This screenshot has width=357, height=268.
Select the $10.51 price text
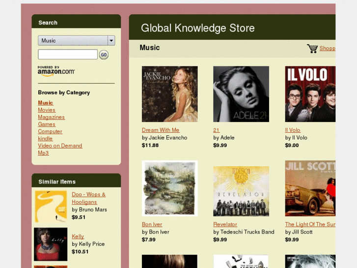[x=80, y=252]
